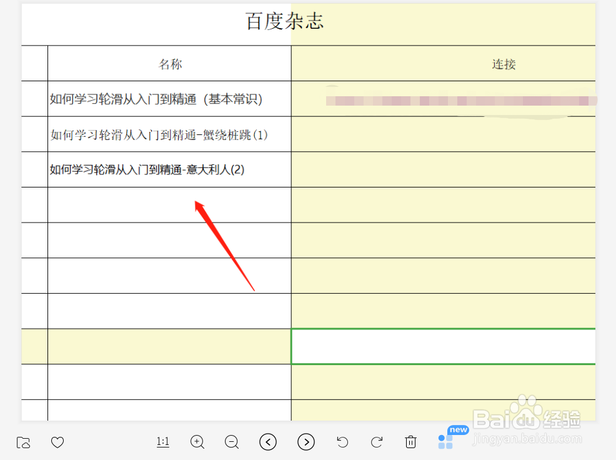
Task: Click the blurred link in 连接 column
Action: point(460,101)
